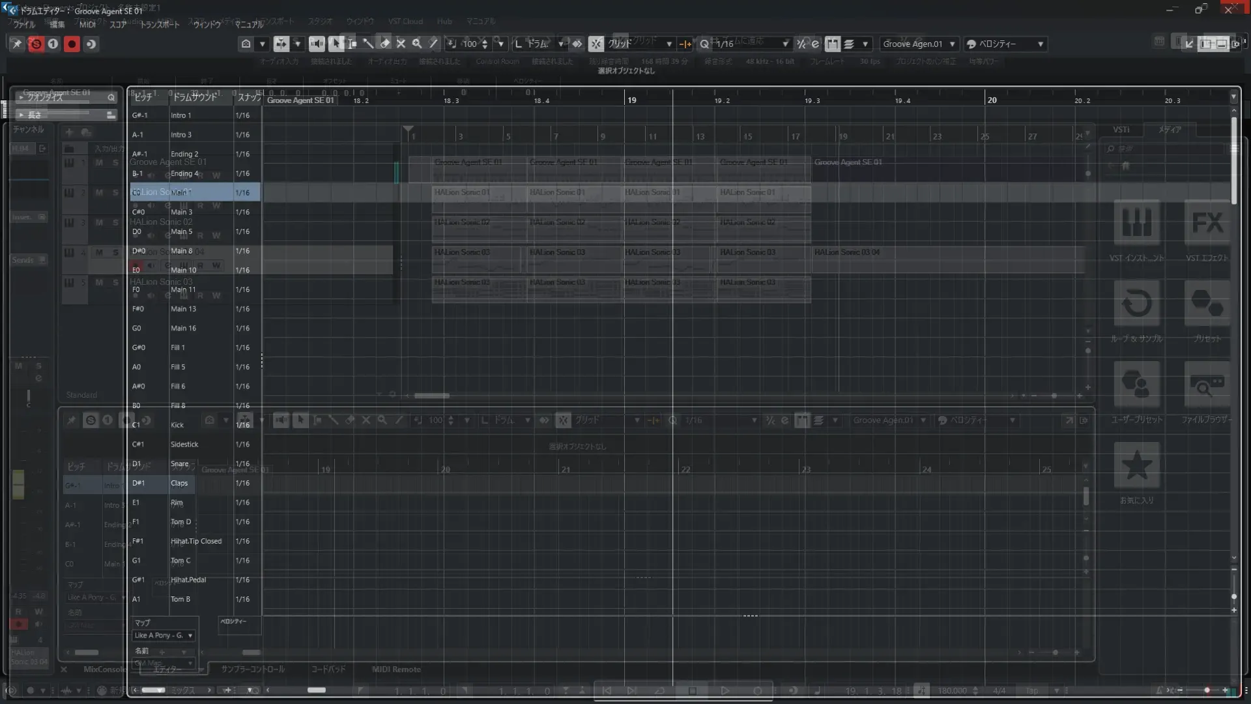Toggle the Solo Editor button

[36, 44]
